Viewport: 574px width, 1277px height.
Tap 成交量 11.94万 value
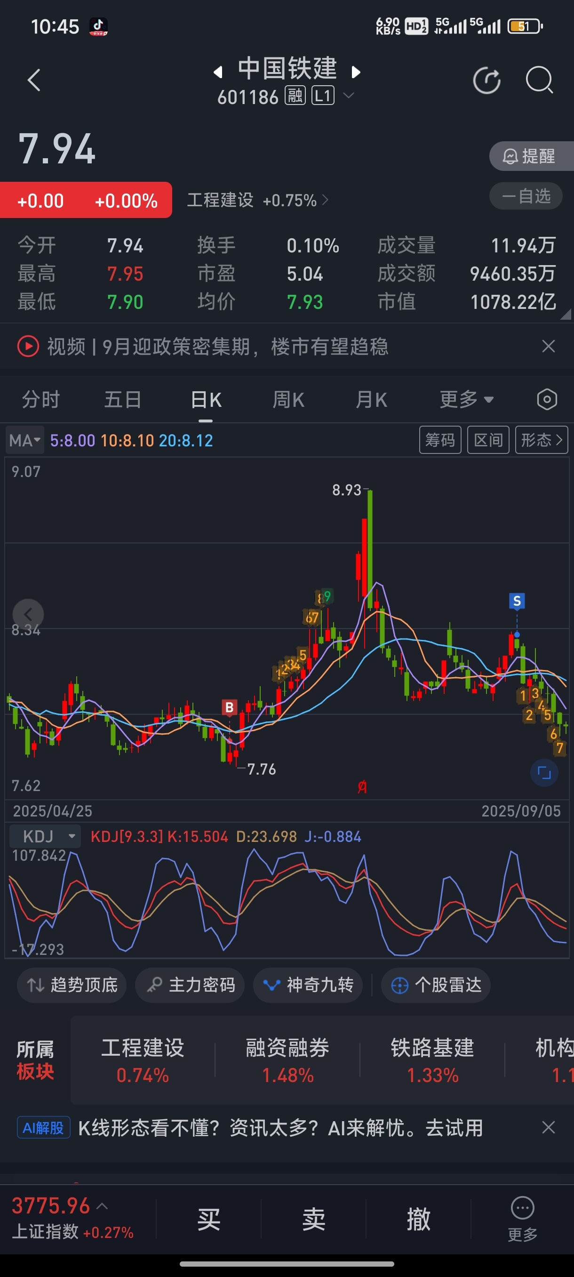(523, 245)
